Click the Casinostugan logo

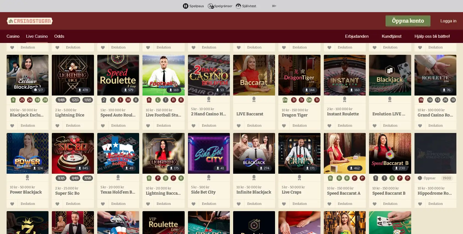point(30,21)
